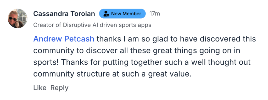Reply to Cassandra's comment

click(x=59, y=88)
